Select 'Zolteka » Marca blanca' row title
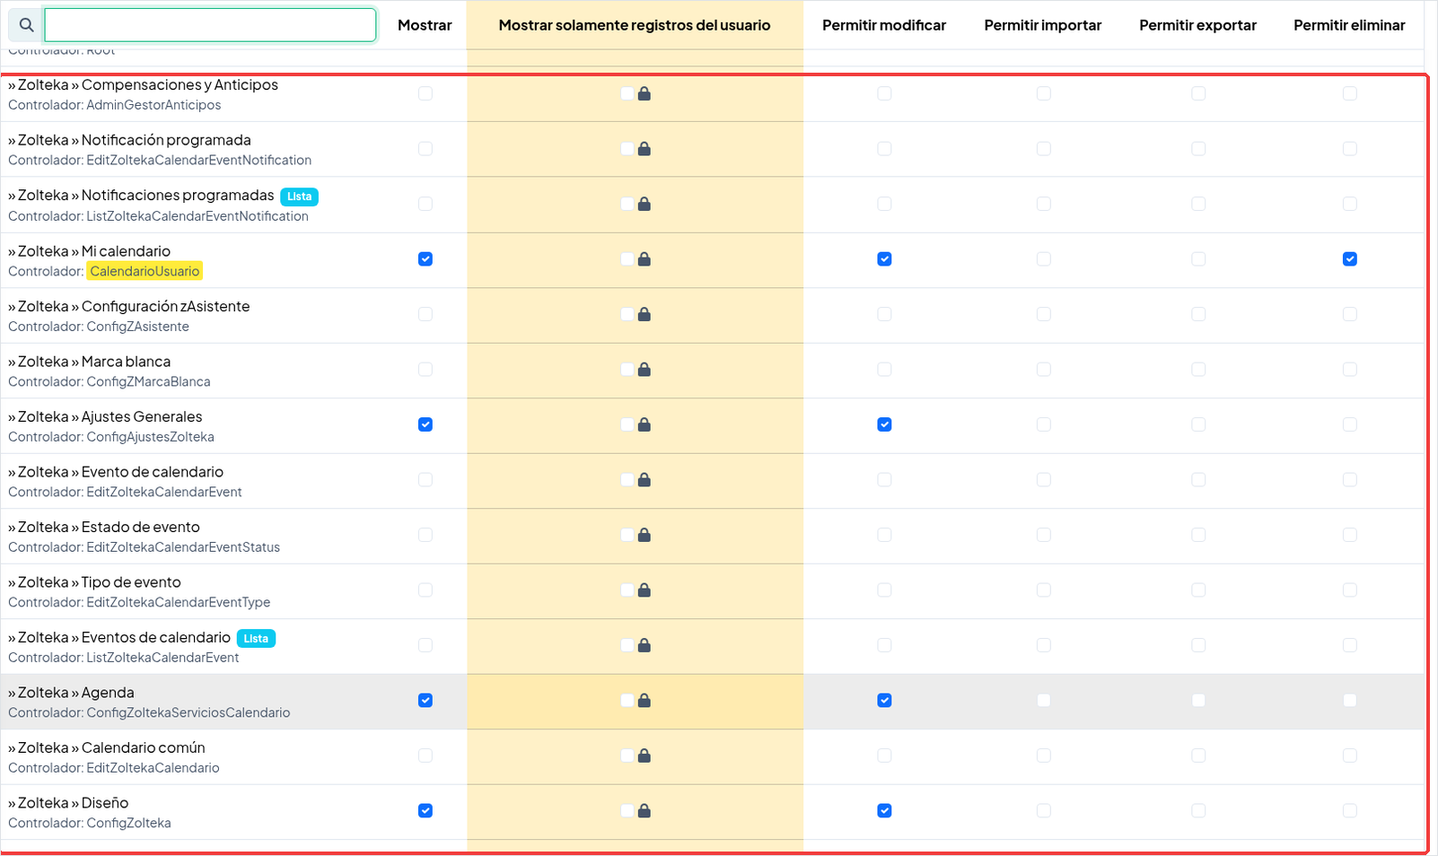Viewport: 1438px width, 856px height. tap(89, 362)
